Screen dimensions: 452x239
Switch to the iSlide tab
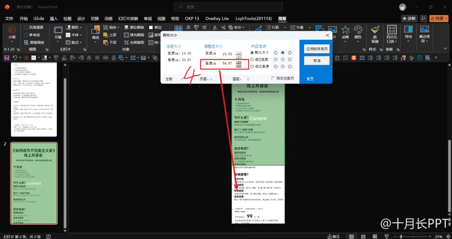coord(39,18)
